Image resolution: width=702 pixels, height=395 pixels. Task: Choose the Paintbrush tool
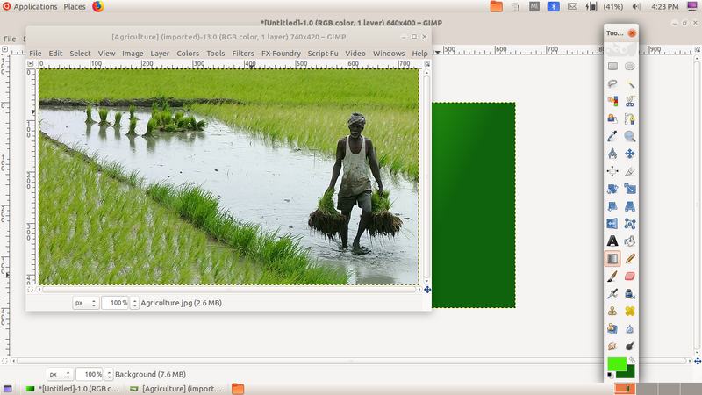point(612,276)
